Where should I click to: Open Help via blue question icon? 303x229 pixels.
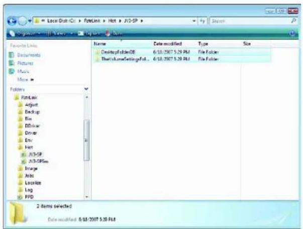pyautogui.click(x=292, y=34)
